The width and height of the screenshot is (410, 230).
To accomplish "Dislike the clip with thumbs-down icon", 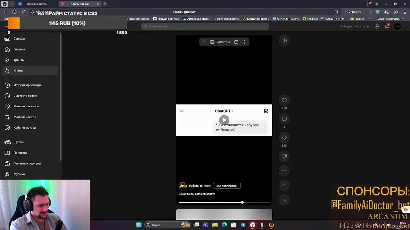I will coord(284,156).
